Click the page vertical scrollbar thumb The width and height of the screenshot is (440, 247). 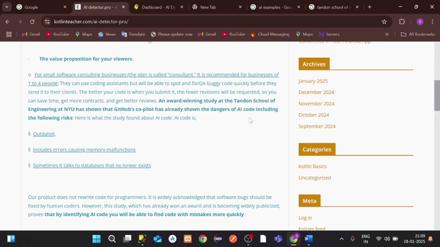click(437, 95)
